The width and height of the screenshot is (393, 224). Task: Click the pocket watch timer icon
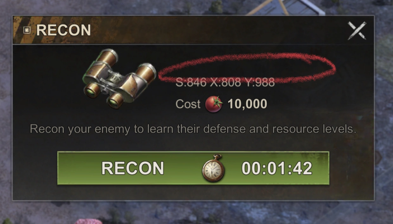(x=213, y=168)
